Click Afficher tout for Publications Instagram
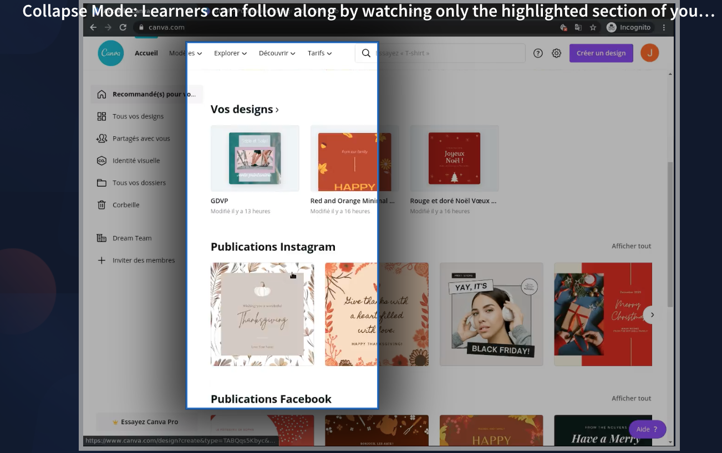Screen dimensions: 722x453 click(x=632, y=246)
